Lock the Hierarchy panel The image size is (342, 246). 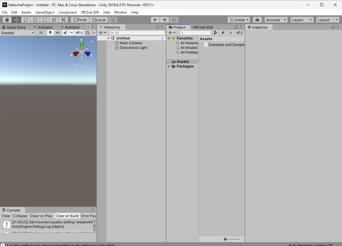click(157, 27)
